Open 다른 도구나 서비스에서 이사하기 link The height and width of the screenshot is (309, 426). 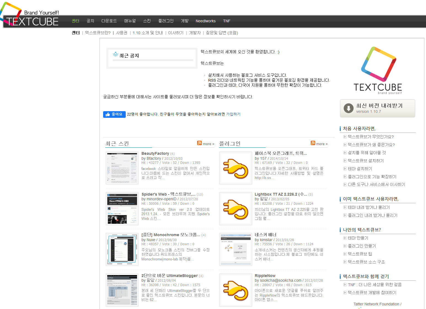point(376,185)
